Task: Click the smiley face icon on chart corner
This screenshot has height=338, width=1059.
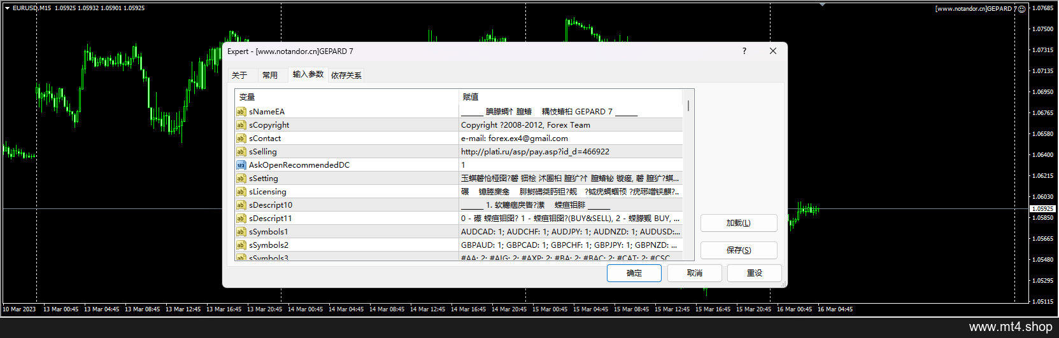Action: click(1021, 9)
